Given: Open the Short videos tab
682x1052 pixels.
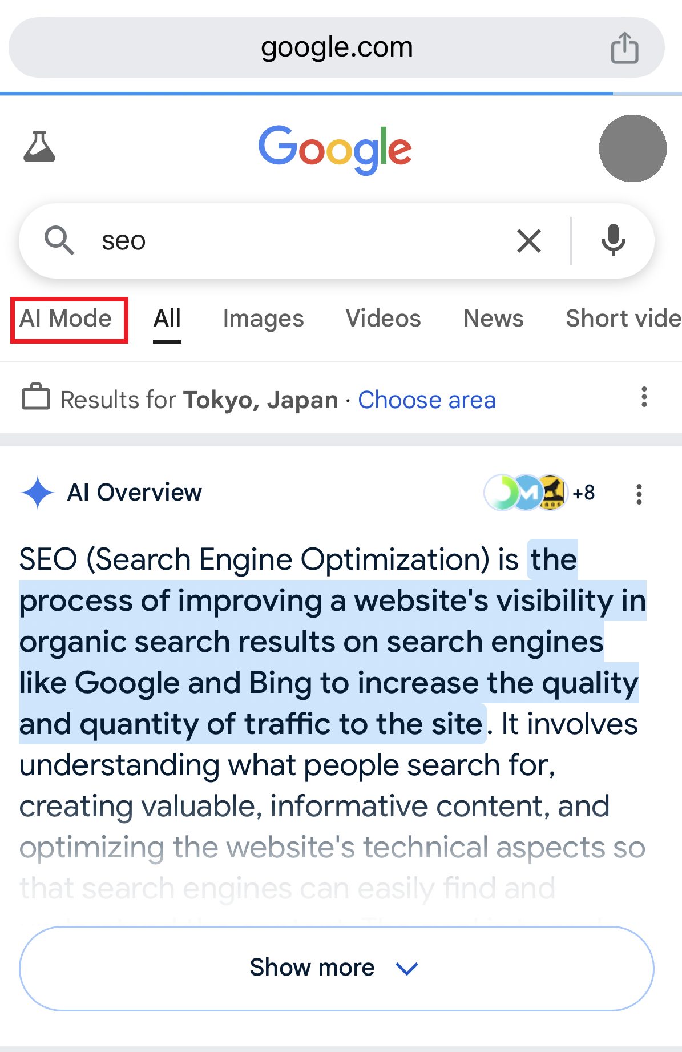Looking at the screenshot, I should 624,319.
